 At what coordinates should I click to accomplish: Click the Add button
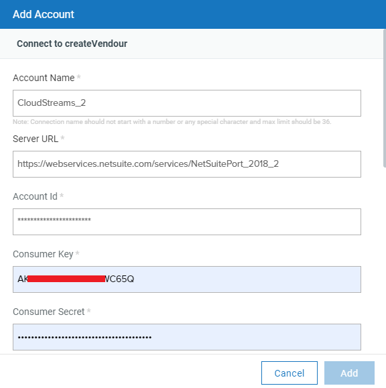[349, 373]
